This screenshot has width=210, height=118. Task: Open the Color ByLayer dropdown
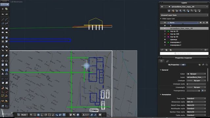pos(196,74)
